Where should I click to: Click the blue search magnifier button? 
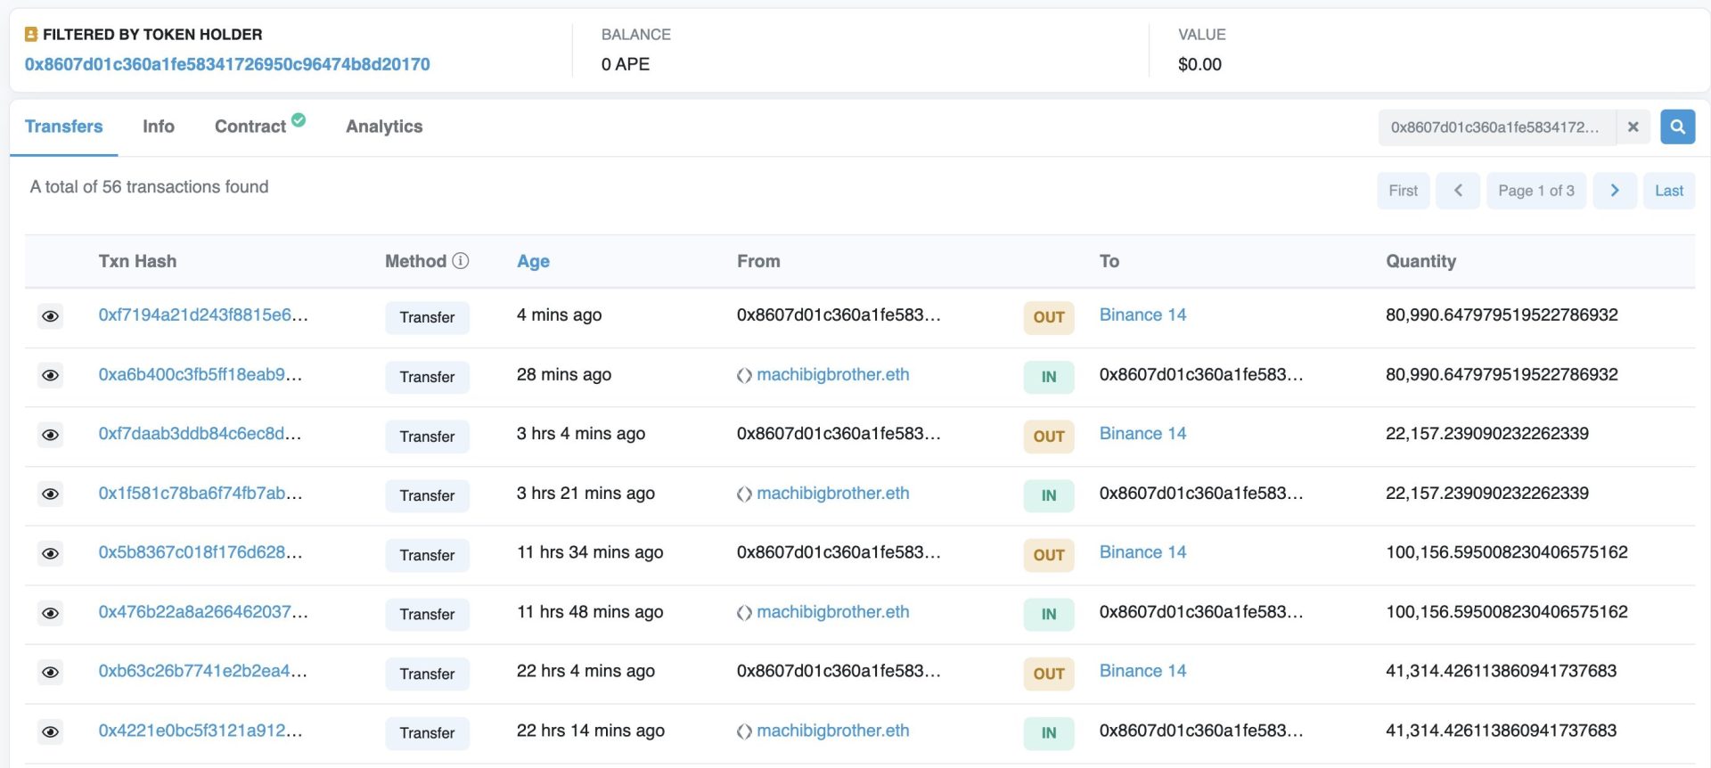1677,127
